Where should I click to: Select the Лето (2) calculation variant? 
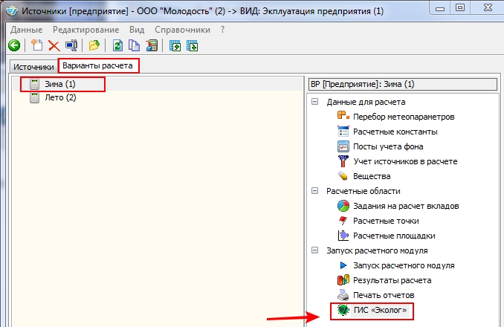[60, 98]
